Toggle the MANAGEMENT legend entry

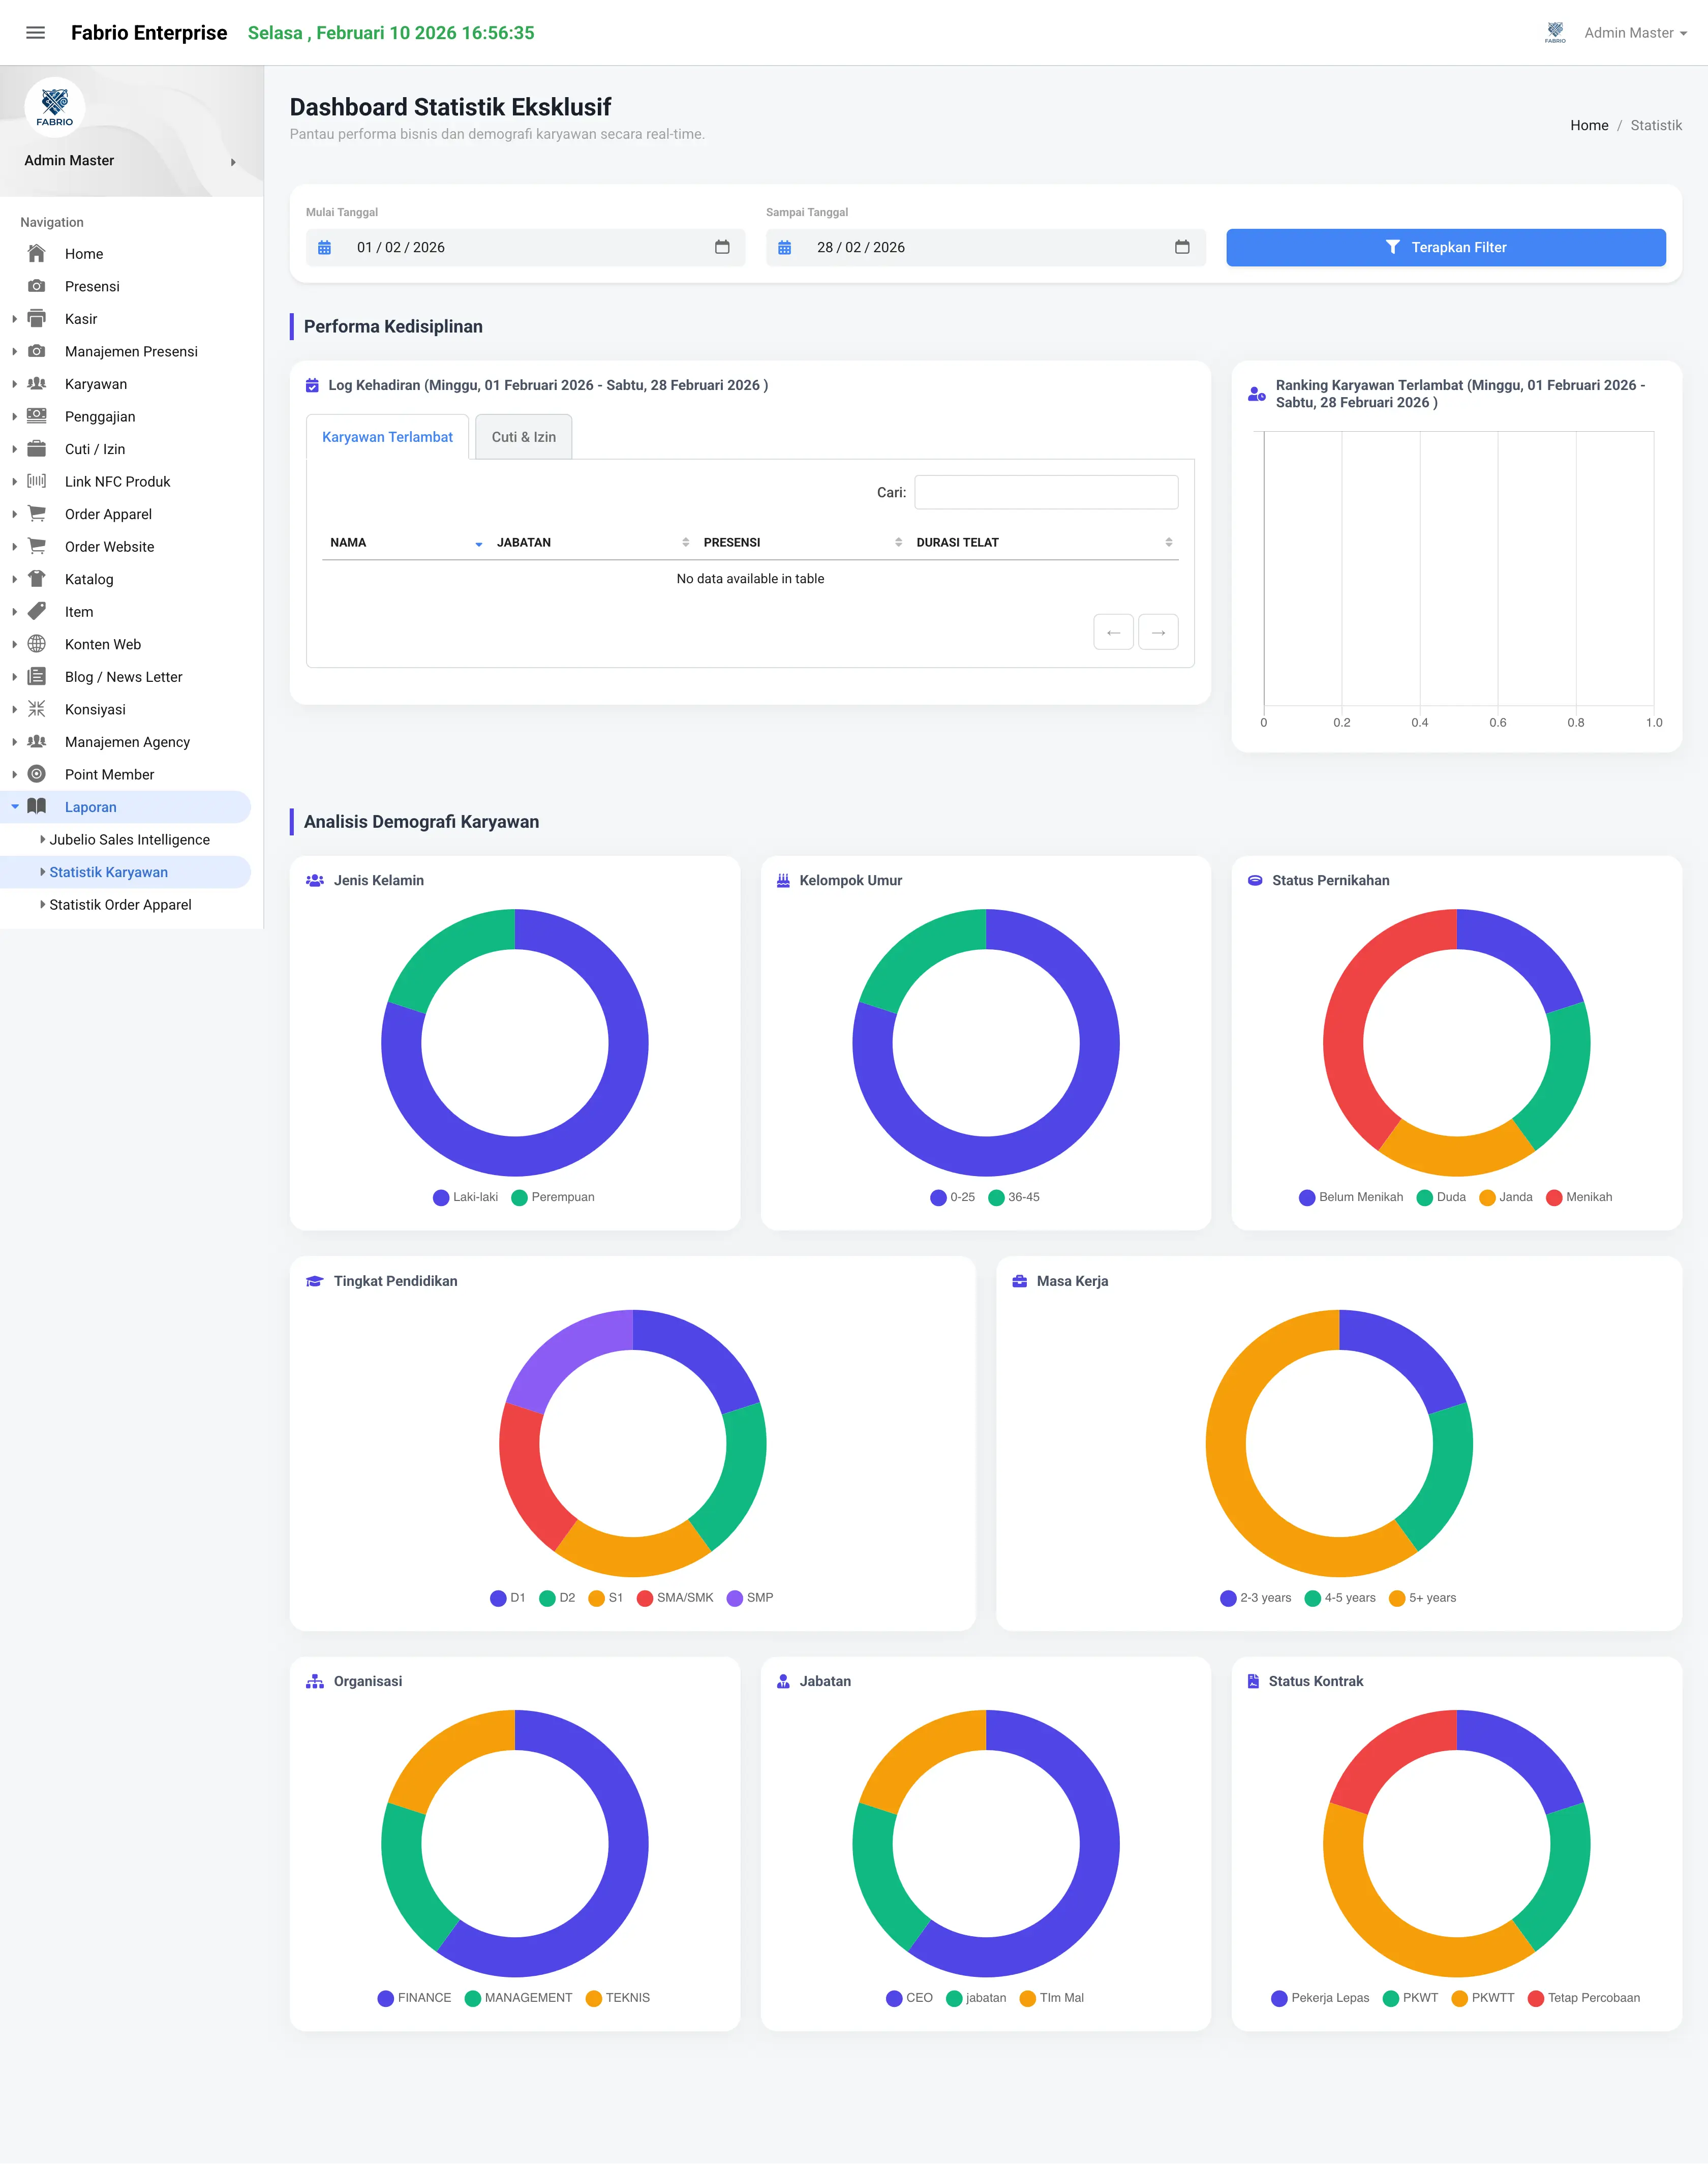518,1998
